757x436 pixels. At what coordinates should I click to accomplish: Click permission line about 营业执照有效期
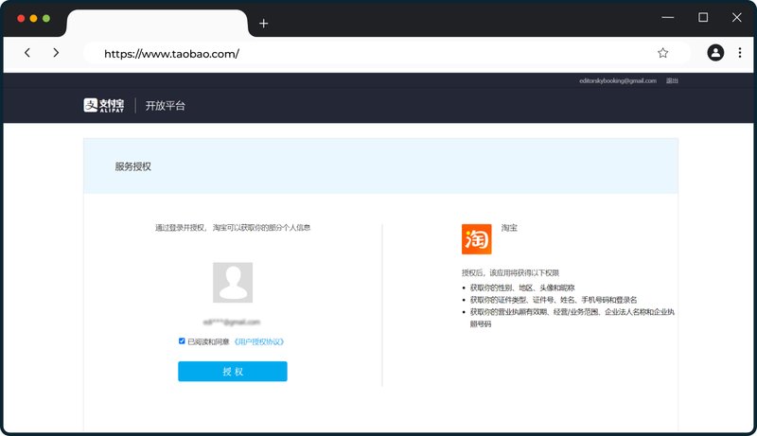[x=572, y=318]
